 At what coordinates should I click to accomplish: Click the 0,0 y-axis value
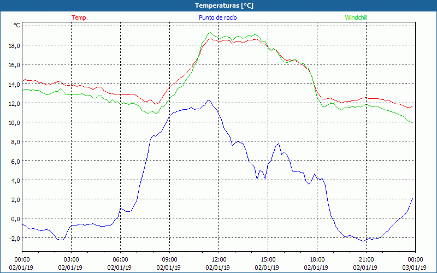coord(15,219)
